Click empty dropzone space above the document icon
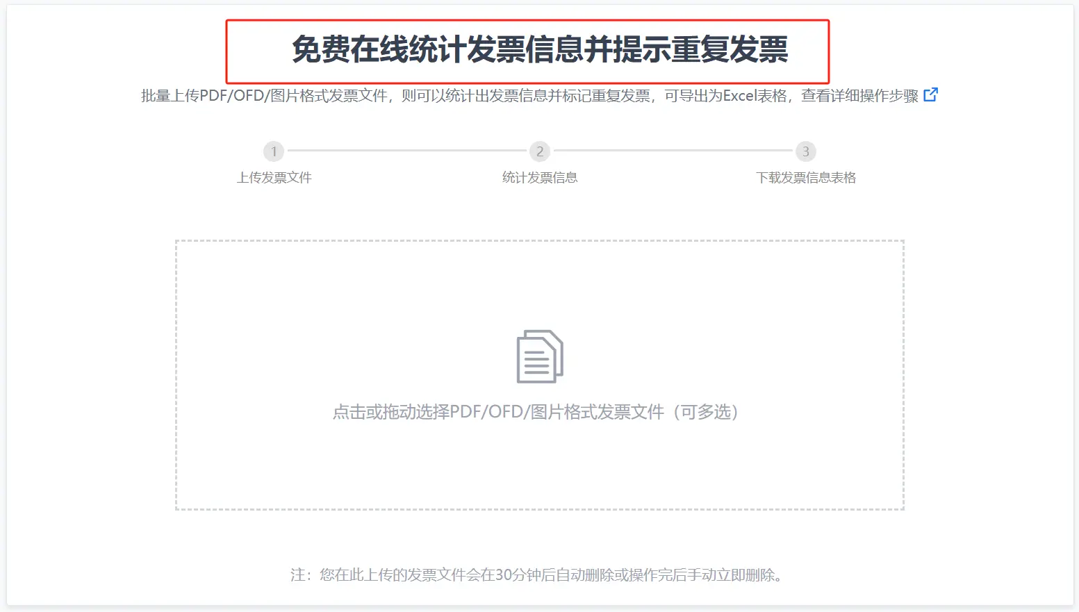The image size is (1079, 612). coord(539,285)
